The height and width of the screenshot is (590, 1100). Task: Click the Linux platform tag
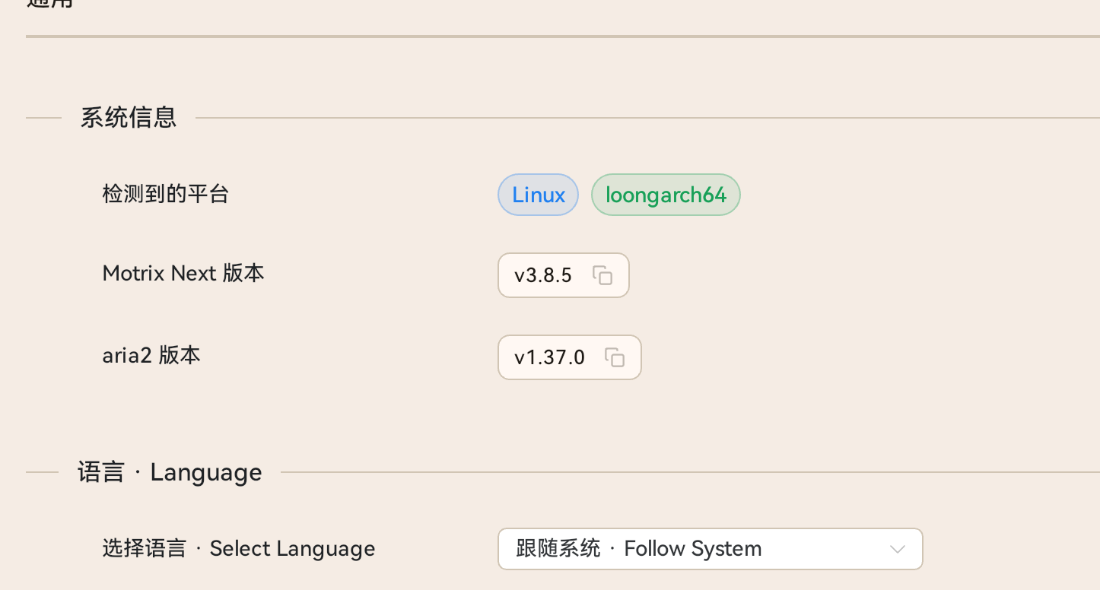(539, 195)
